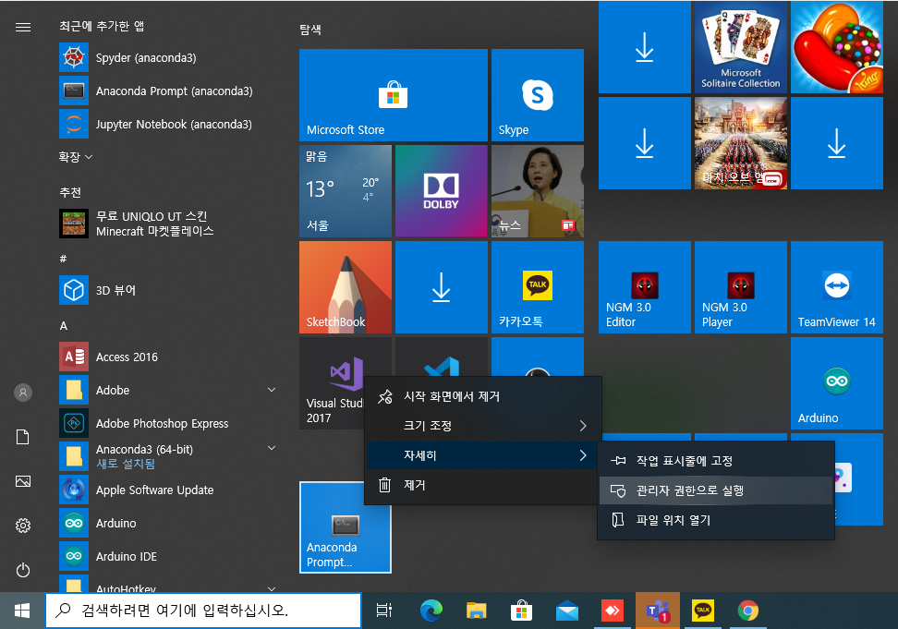Open the TeamViewer 14 tile
898x629 pixels.
pos(837,287)
